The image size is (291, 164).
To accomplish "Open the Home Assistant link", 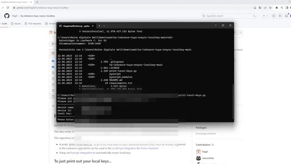I will click(x=150, y=149).
